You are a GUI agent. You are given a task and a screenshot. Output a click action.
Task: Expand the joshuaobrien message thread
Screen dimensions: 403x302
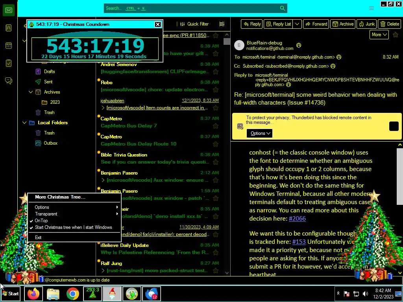(x=103, y=108)
